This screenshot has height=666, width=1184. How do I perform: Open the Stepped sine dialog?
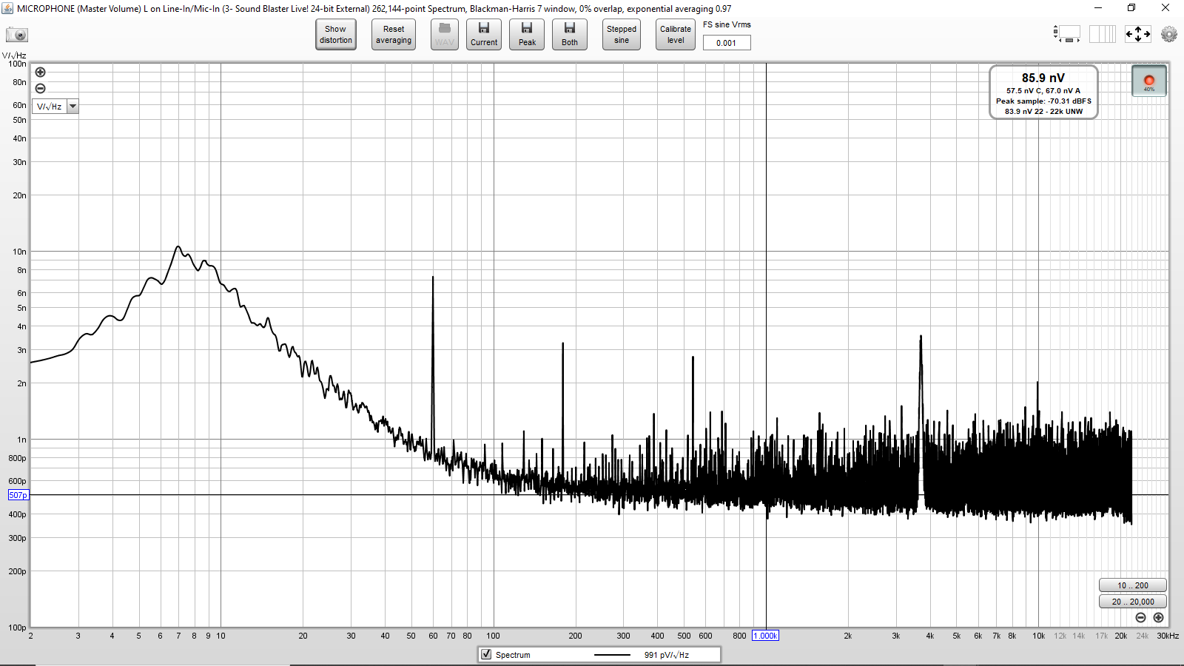[x=622, y=35]
